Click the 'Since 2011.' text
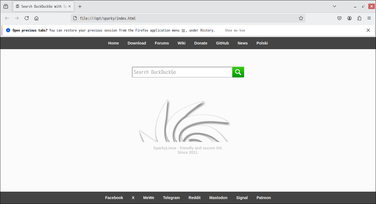The image size is (376, 204). (188, 152)
